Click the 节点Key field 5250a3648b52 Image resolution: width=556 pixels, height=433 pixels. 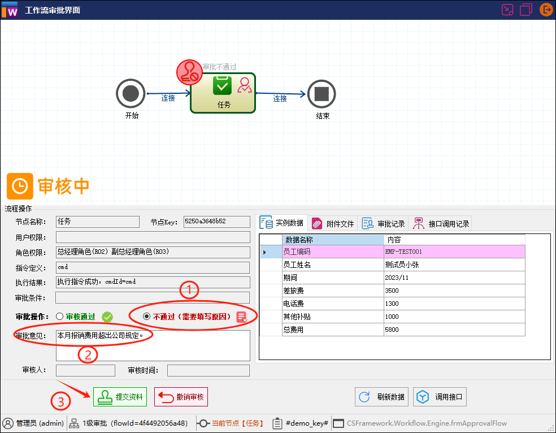(216, 222)
